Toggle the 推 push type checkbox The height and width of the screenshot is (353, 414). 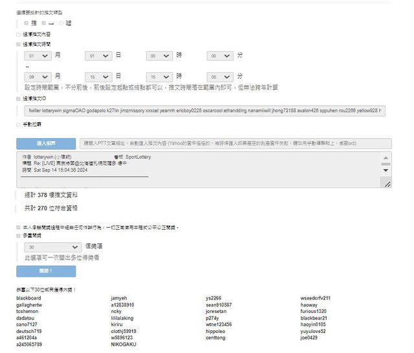point(27,23)
